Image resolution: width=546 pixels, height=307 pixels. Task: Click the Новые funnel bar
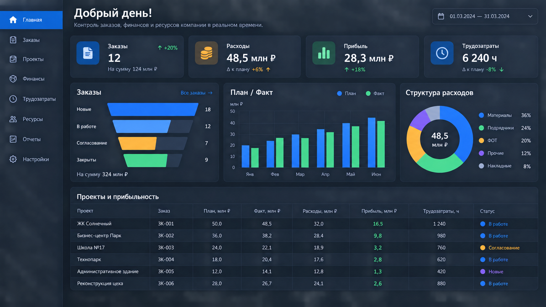(x=153, y=109)
